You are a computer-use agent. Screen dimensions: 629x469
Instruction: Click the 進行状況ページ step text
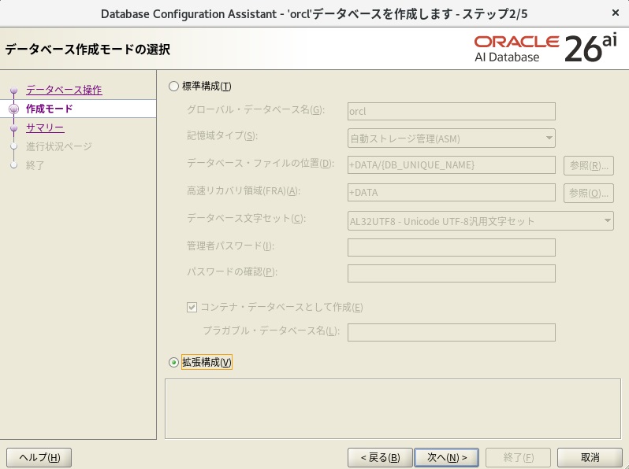click(59, 146)
